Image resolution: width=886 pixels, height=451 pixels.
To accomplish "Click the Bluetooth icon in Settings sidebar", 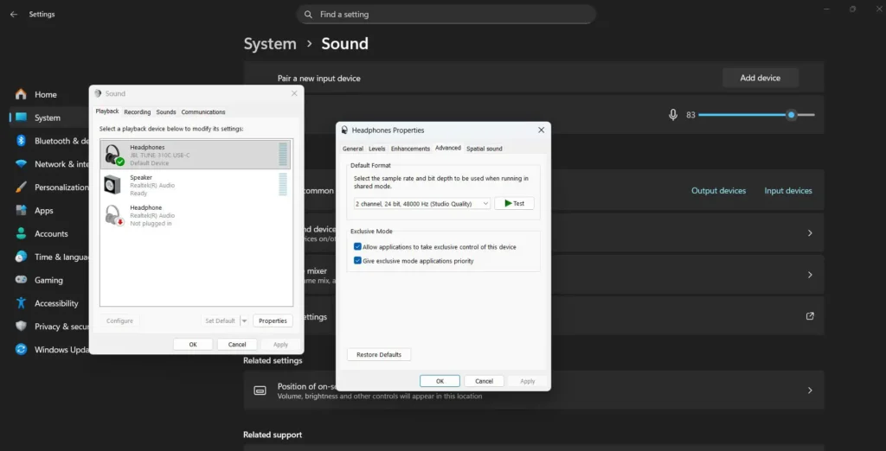I will tap(21, 141).
